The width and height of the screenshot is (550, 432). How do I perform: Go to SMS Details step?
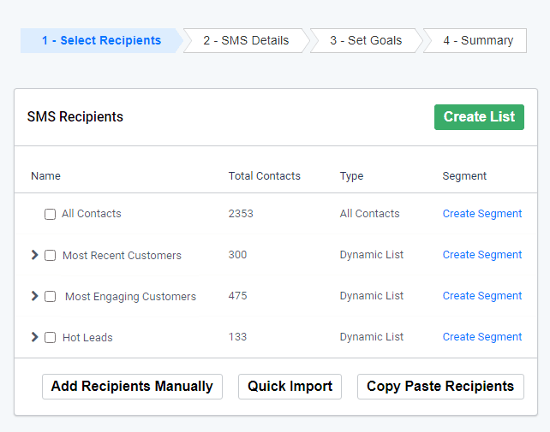pyautogui.click(x=246, y=41)
